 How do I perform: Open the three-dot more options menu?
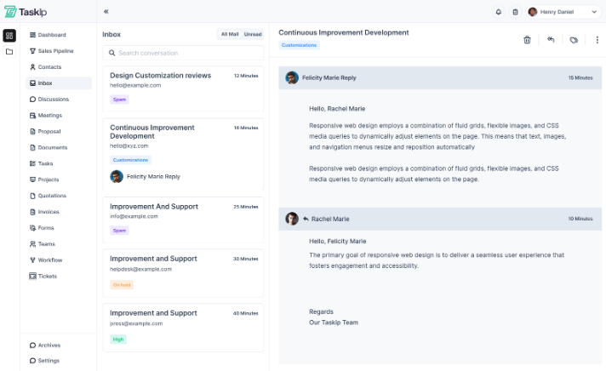[x=597, y=39]
